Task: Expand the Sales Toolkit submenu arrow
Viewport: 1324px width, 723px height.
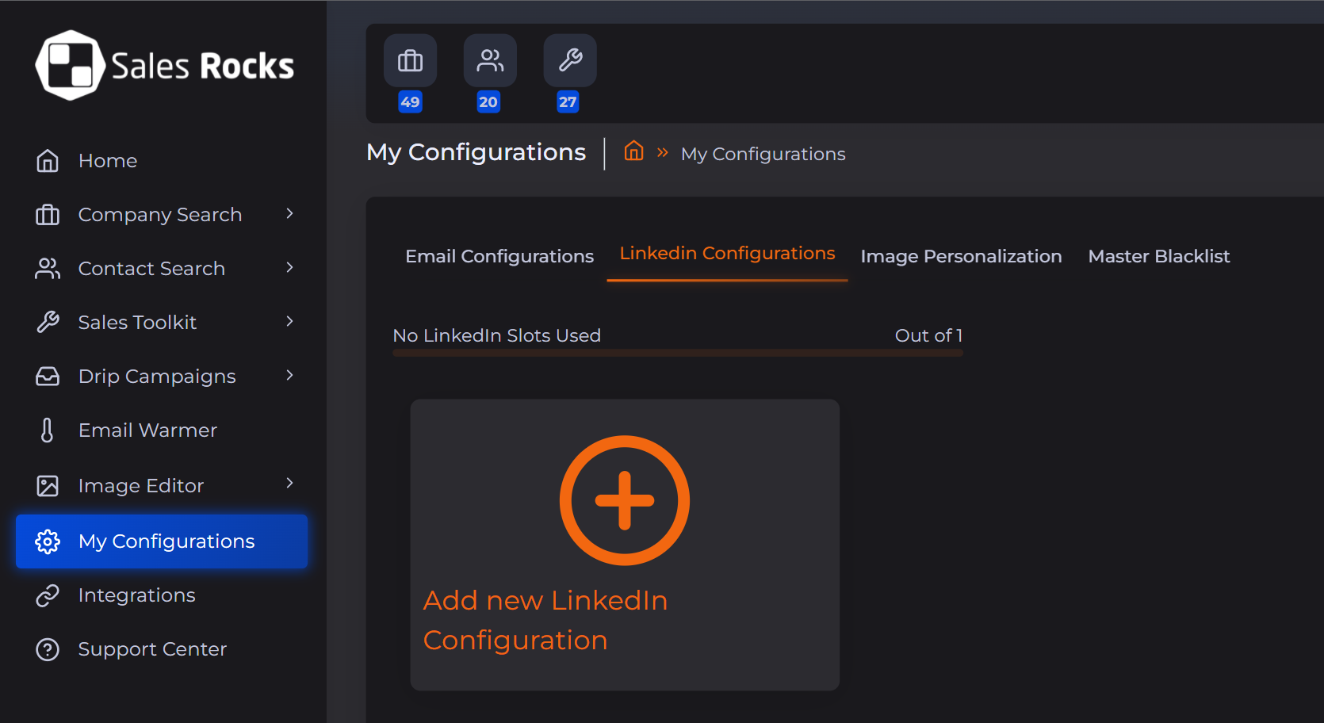Action: click(290, 322)
